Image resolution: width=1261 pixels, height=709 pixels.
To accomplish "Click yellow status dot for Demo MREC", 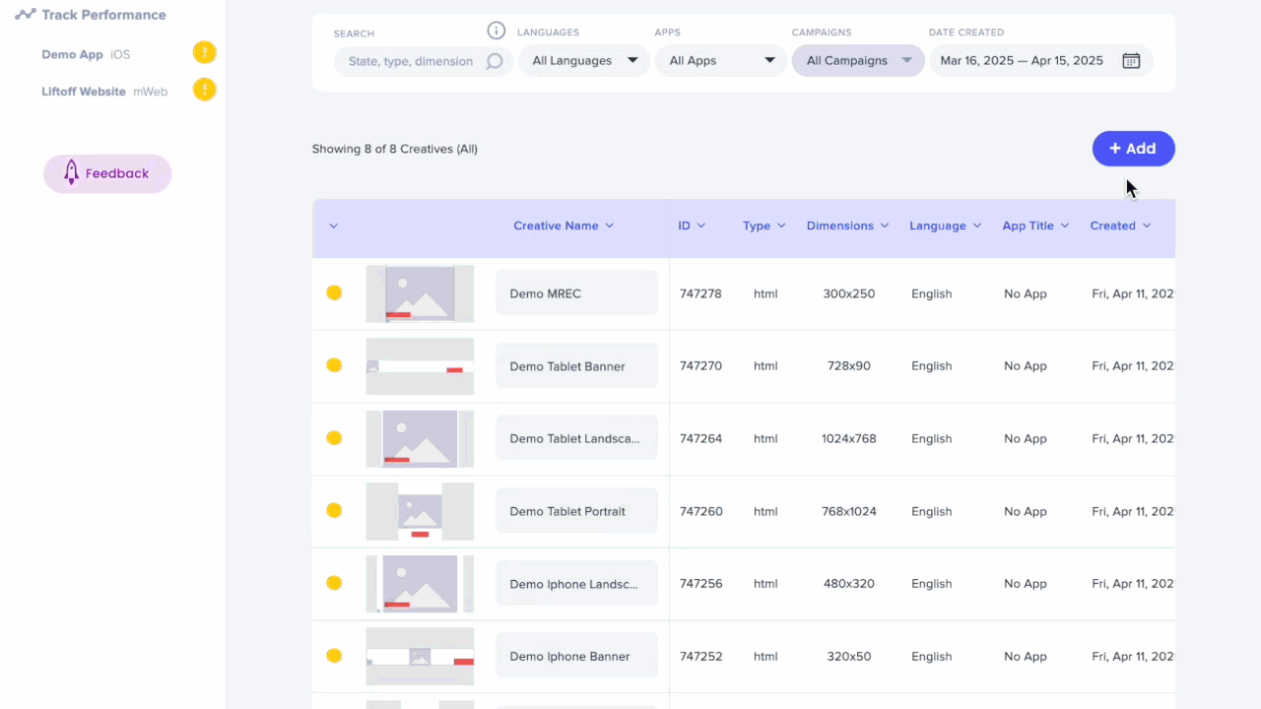I will tap(334, 292).
